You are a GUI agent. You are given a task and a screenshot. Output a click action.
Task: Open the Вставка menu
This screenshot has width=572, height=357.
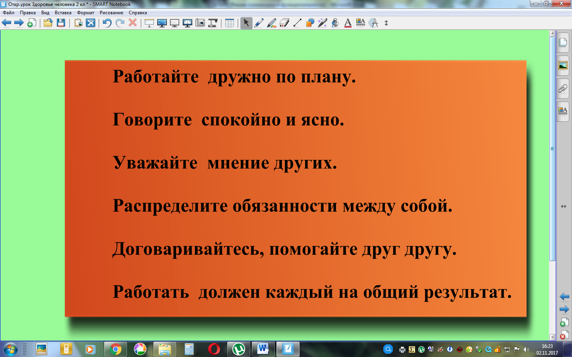63,13
